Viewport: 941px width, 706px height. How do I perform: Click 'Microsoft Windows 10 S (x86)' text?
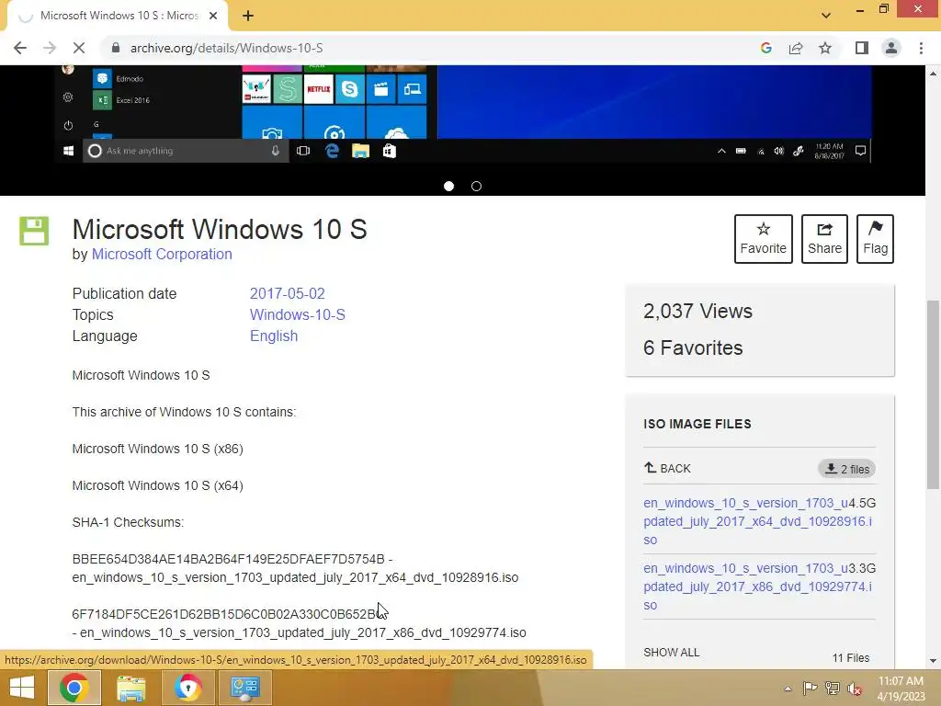[x=157, y=449]
